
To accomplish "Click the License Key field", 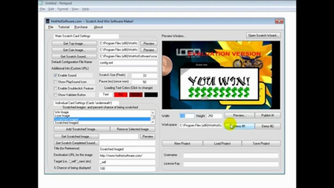I will click(x=231, y=164).
